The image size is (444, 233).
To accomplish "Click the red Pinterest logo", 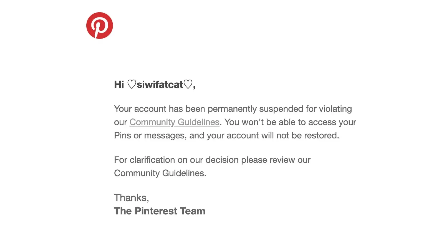I will pos(100,26).
